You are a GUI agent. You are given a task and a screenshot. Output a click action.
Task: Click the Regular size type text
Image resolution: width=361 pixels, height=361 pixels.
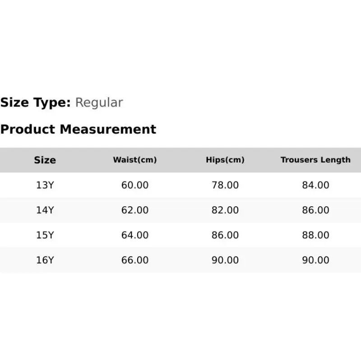point(99,103)
